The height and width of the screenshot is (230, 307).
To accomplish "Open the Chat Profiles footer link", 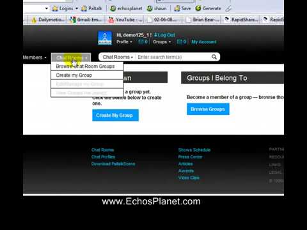I will tap(103, 157).
